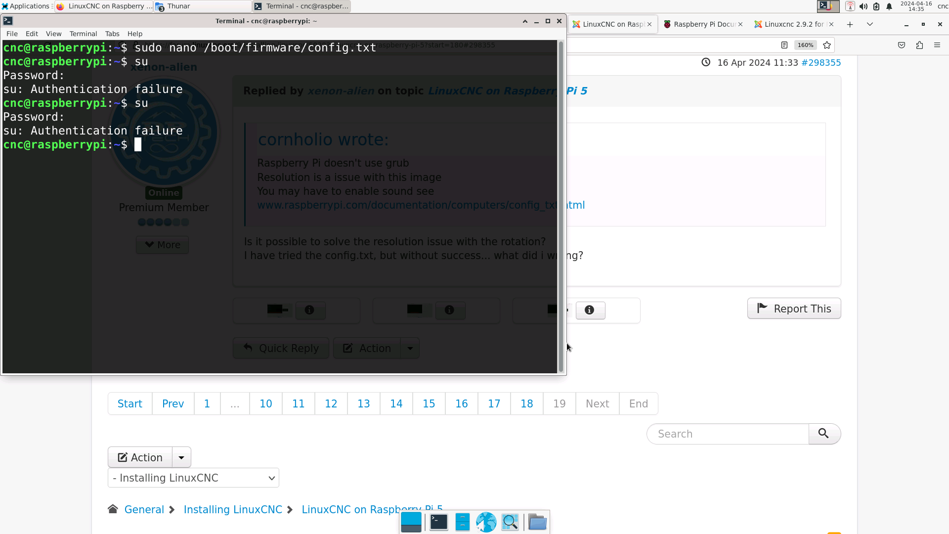Click the bottom Action button with the edit icon
The height and width of the screenshot is (534, 949).
[140, 457]
